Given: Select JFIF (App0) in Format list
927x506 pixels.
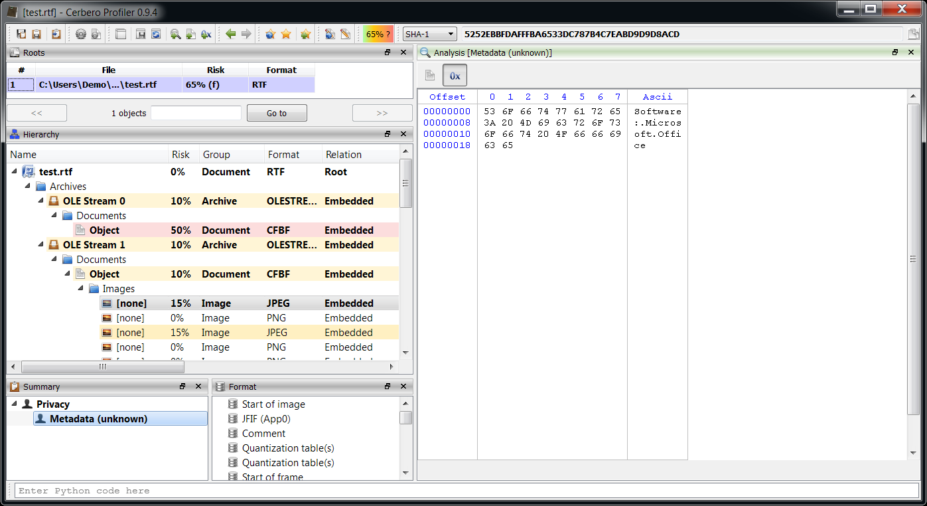Looking at the screenshot, I should (266, 419).
